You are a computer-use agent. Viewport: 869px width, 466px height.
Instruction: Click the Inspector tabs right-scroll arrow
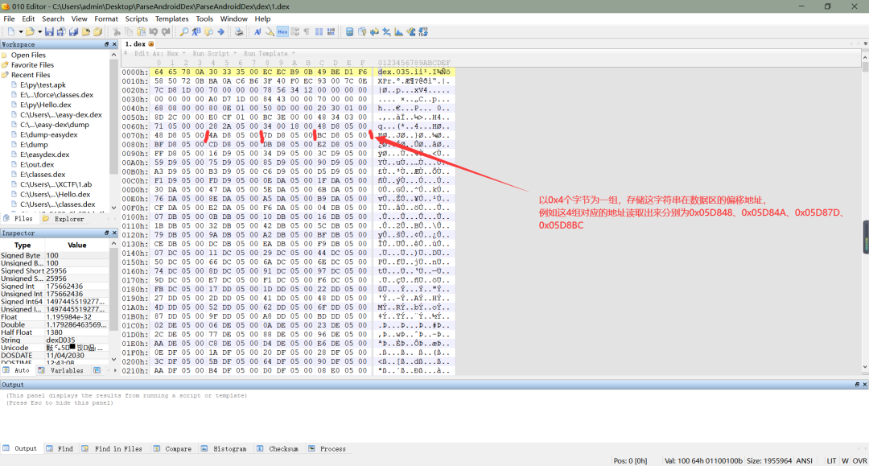115,370
